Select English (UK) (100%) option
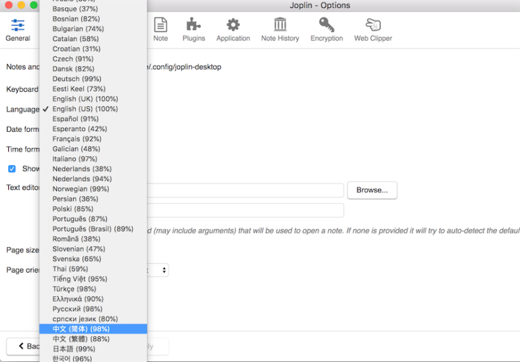 (x=85, y=99)
